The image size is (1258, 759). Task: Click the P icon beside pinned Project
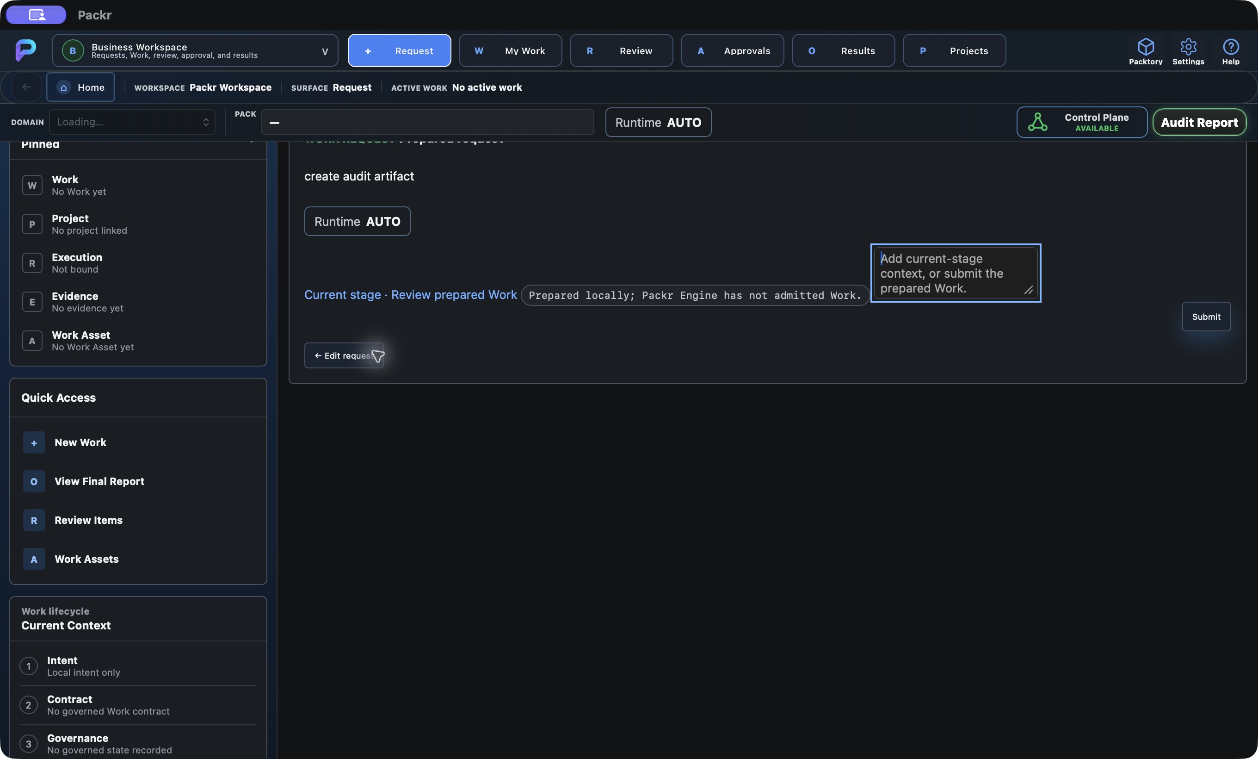[32, 224]
